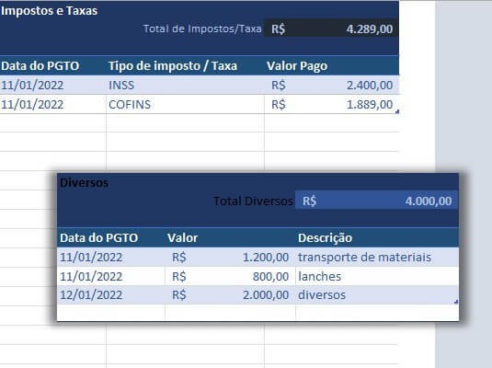Select the 'lanches' description cell
This screenshot has height=368, width=492.
pos(376,276)
